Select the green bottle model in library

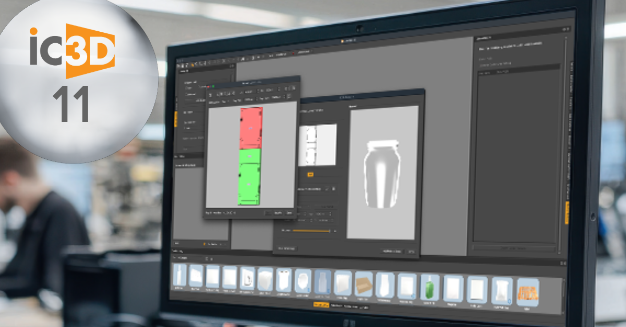point(430,287)
